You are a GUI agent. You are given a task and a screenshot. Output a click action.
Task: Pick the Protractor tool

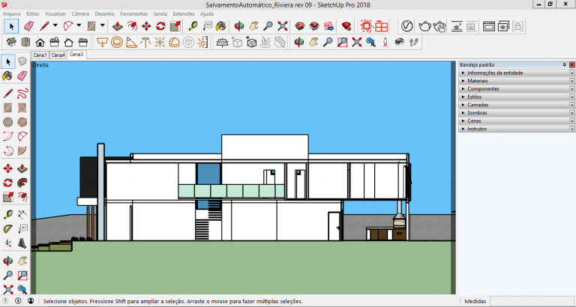click(8, 229)
